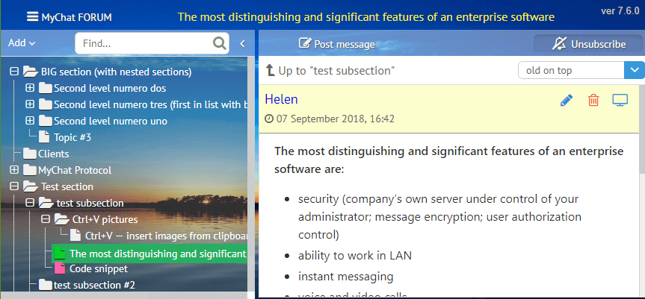Delete Helen's message with the trash icon
This screenshot has height=299, width=645.
click(x=593, y=100)
